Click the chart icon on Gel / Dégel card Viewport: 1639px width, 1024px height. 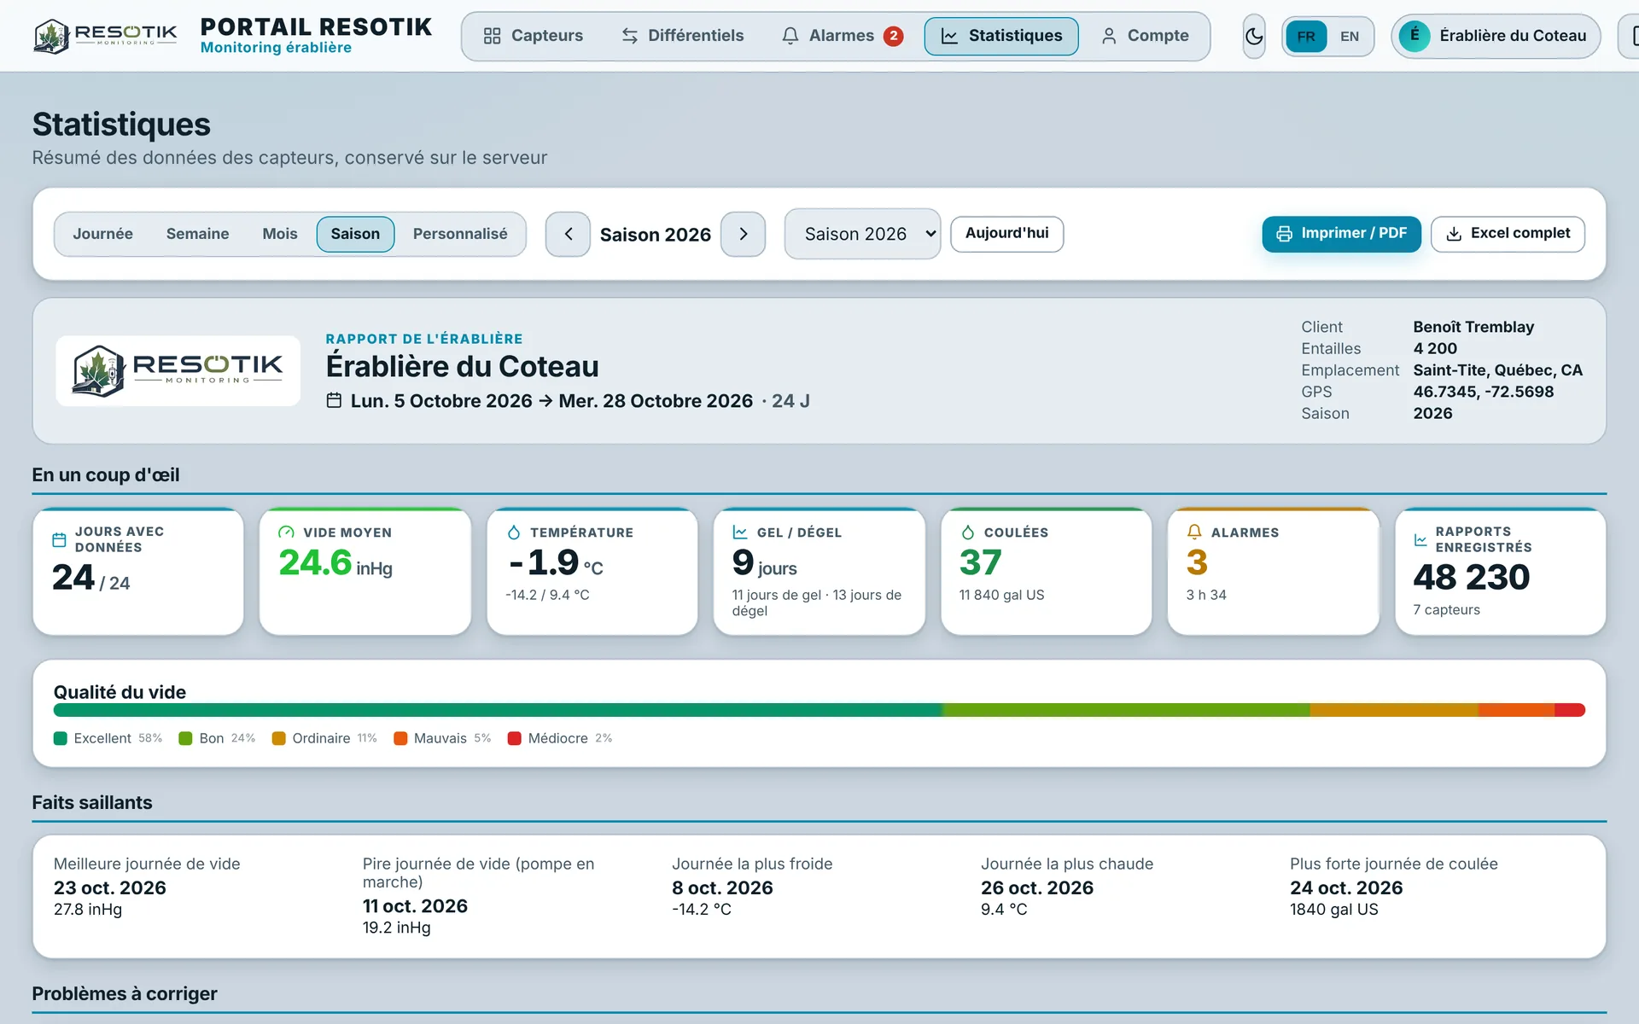tap(740, 532)
